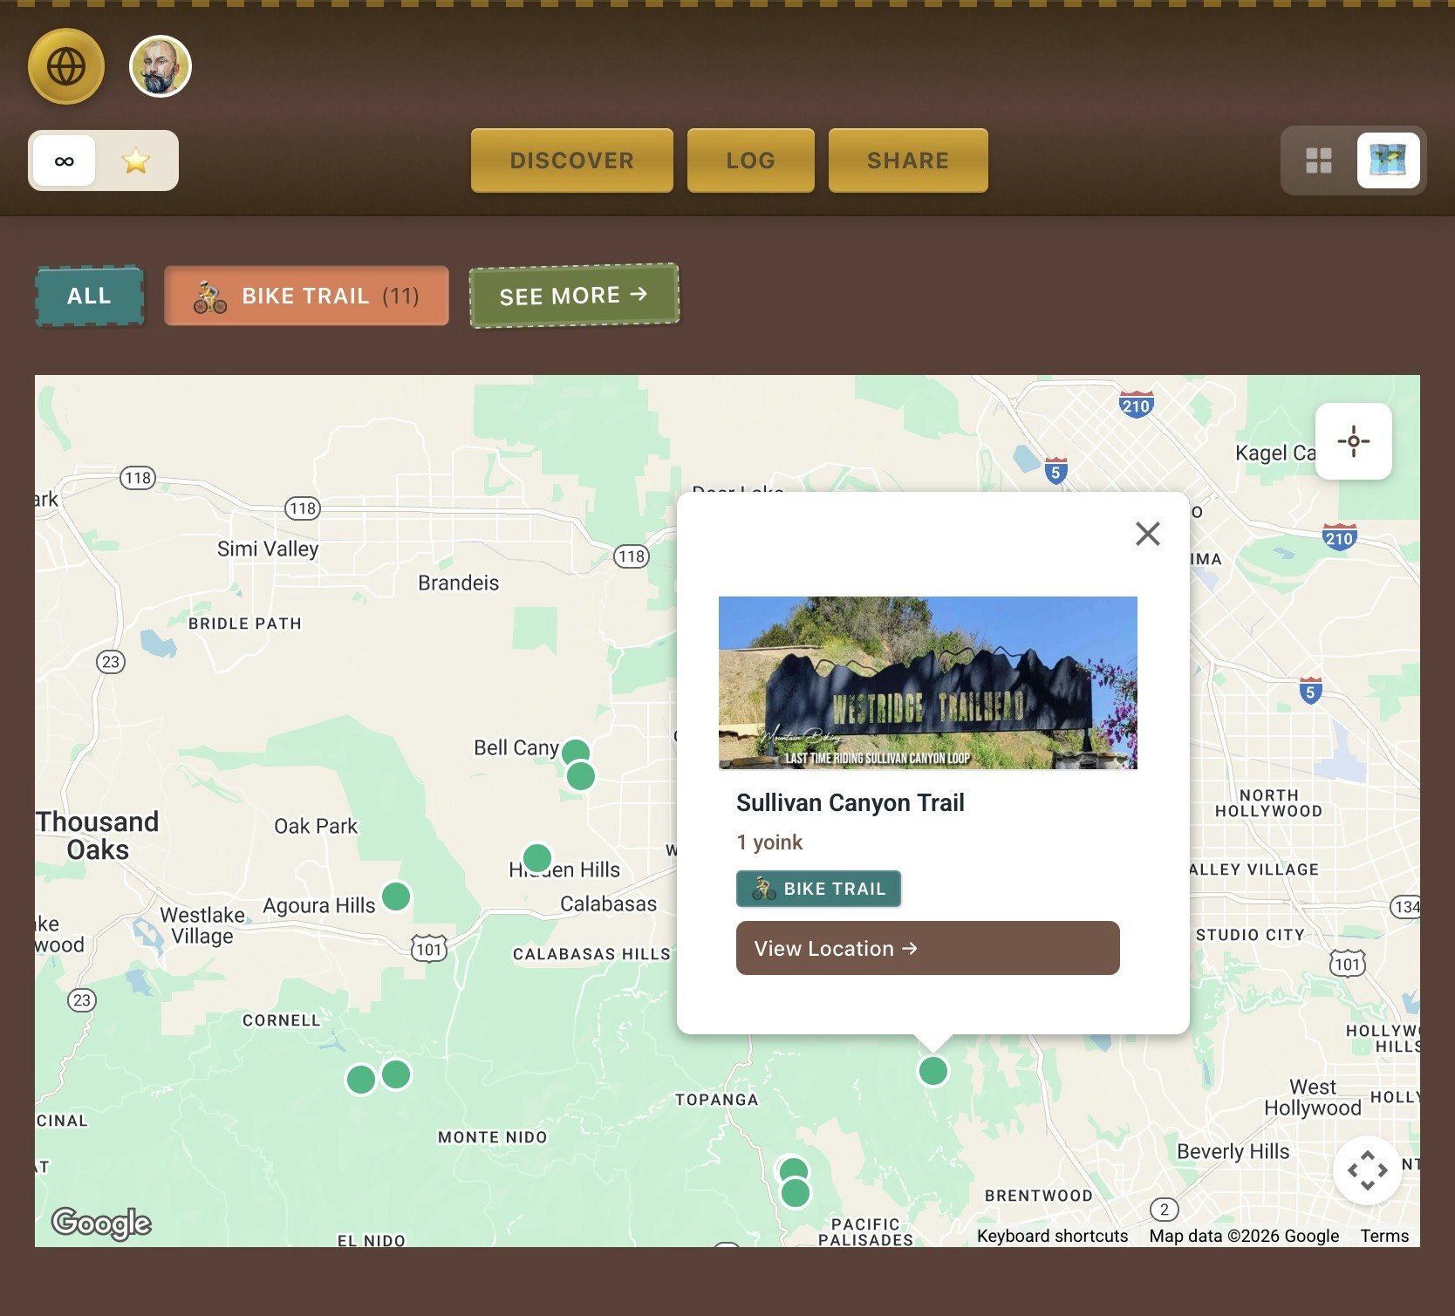1455x1316 pixels.
Task: Open the Discover tab
Action: pyautogui.click(x=572, y=160)
